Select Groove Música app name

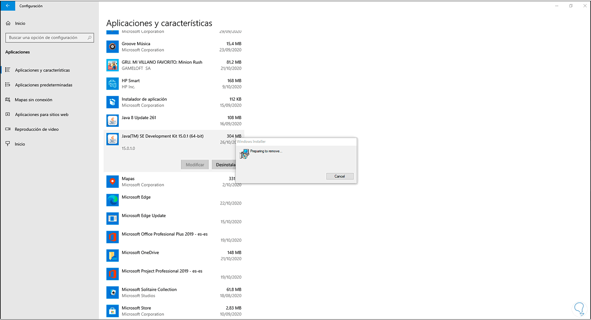(136, 44)
